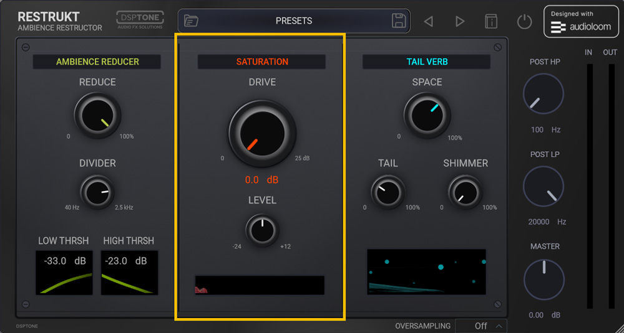The height and width of the screenshot is (333, 624).
Task: Click the saturation waveform display
Action: coord(260,285)
